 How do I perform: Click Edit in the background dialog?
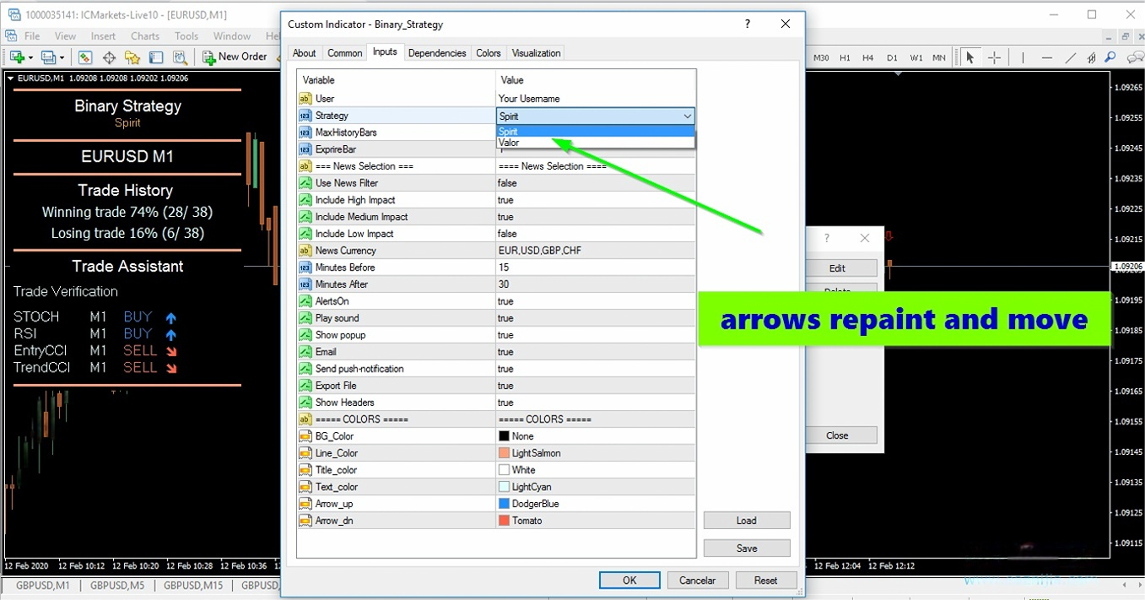coord(837,268)
